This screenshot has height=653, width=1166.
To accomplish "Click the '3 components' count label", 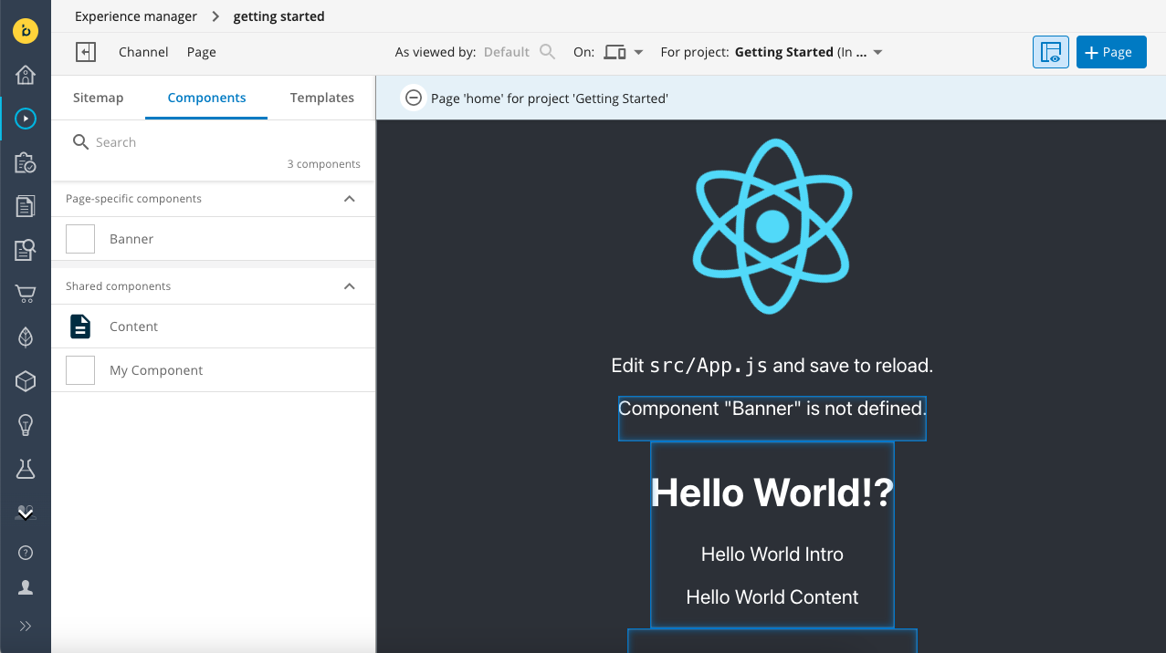I will pos(324,164).
